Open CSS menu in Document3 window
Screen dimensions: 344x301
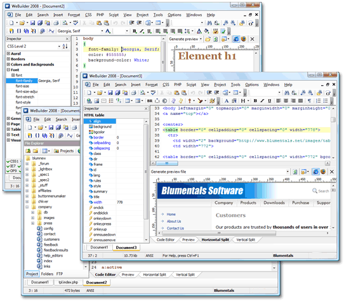point(166,84)
